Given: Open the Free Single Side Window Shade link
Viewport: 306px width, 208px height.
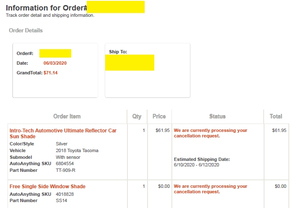Looking at the screenshot, I should (47, 186).
